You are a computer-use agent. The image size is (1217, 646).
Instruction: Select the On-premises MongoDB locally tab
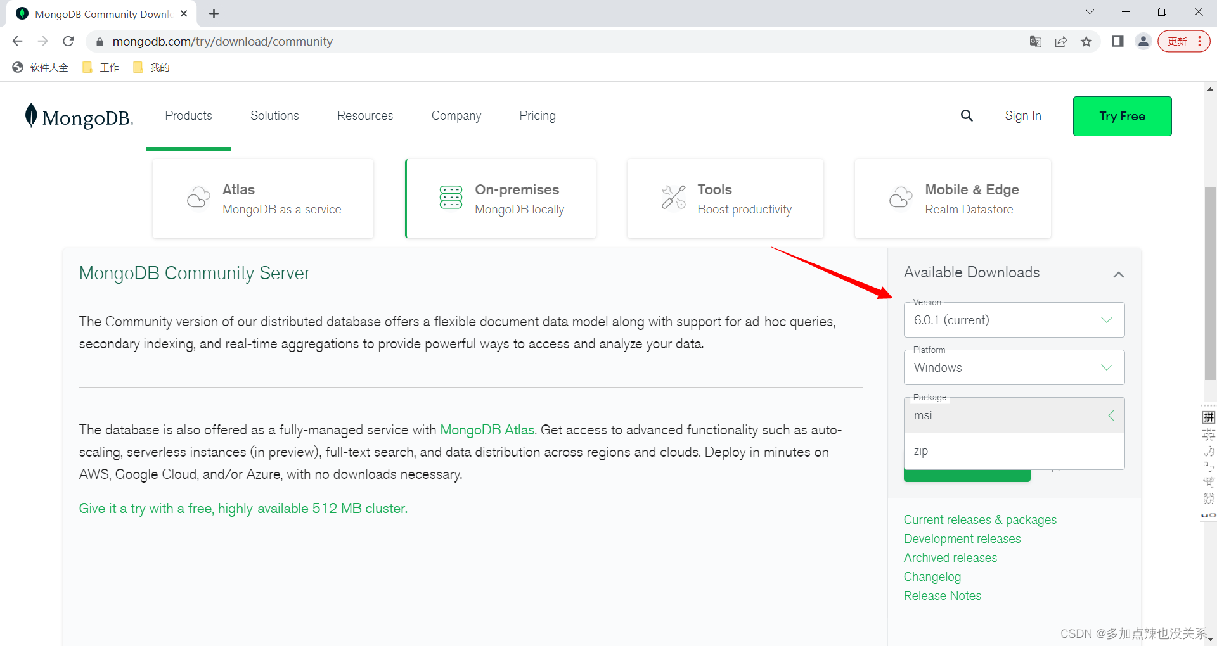(x=501, y=199)
